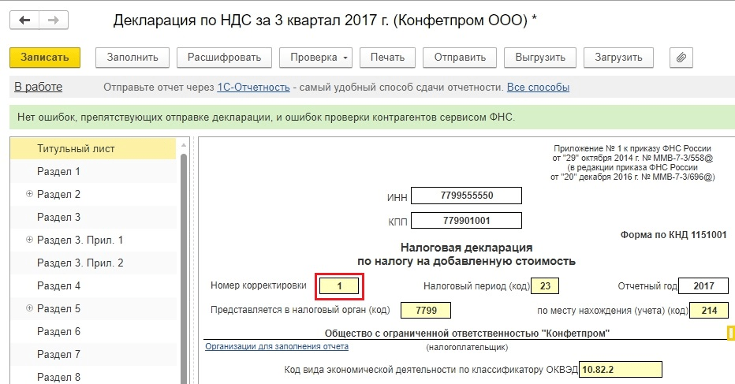Click the ИНН field 7799555550
Viewport: 735px width, 384px height.
pyautogui.click(x=466, y=196)
